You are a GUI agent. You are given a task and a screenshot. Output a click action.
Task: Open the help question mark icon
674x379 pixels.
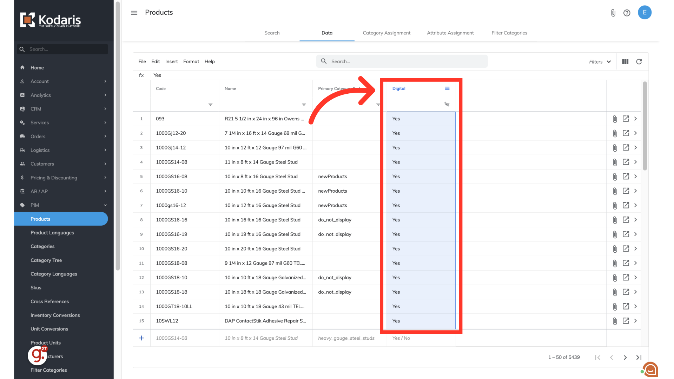[x=627, y=13]
